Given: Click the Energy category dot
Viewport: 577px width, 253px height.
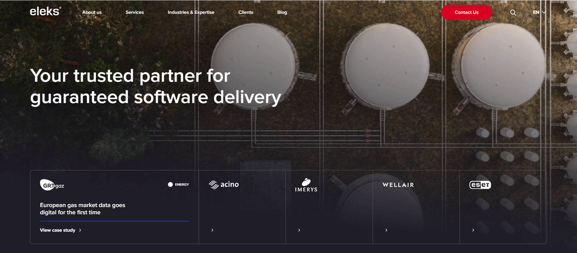Looking at the screenshot, I should [x=170, y=185].
